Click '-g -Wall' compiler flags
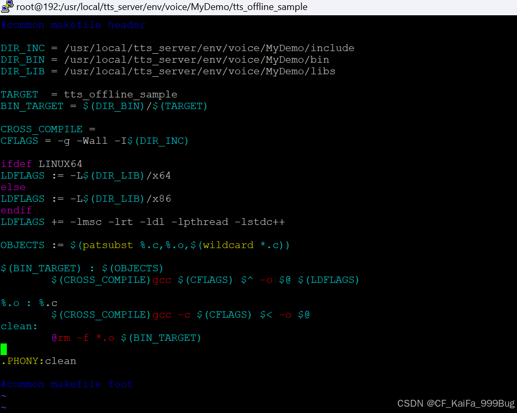Viewport: 517px width, 413px height. (x=83, y=141)
